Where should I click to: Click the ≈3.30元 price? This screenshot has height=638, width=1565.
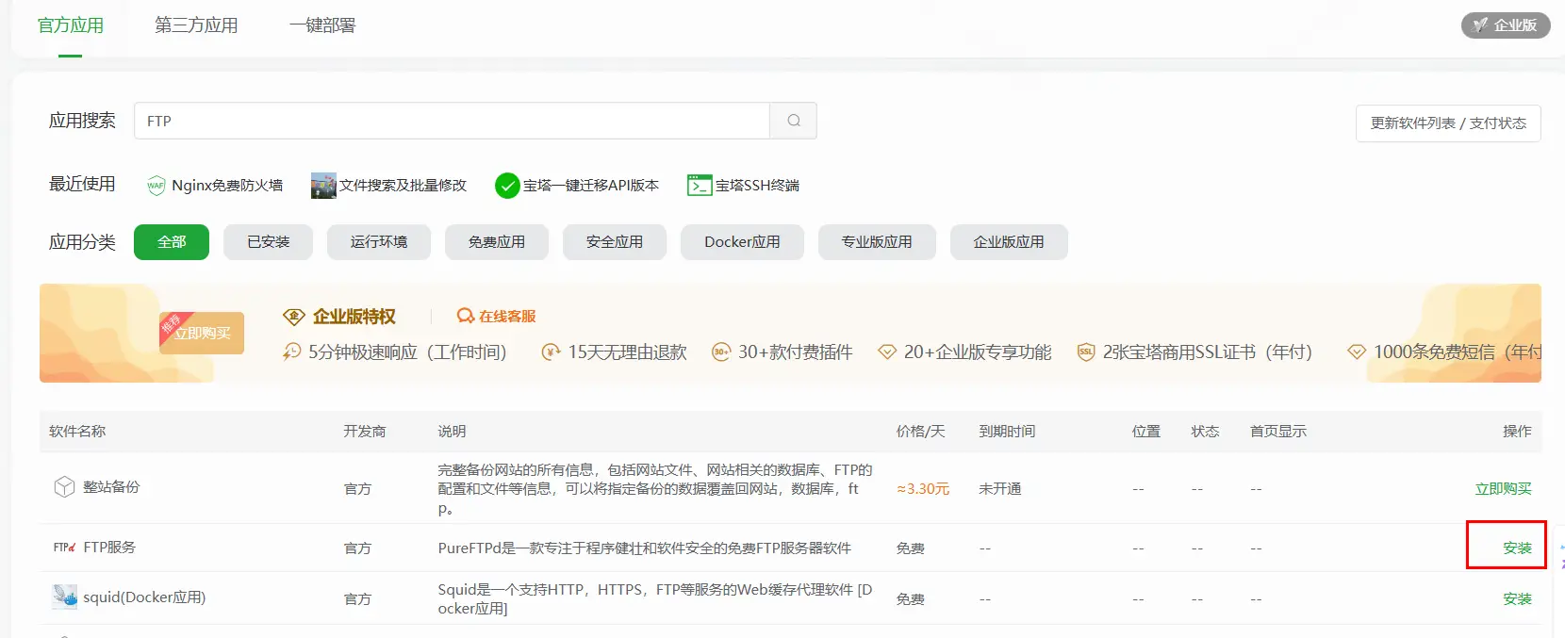click(x=923, y=489)
